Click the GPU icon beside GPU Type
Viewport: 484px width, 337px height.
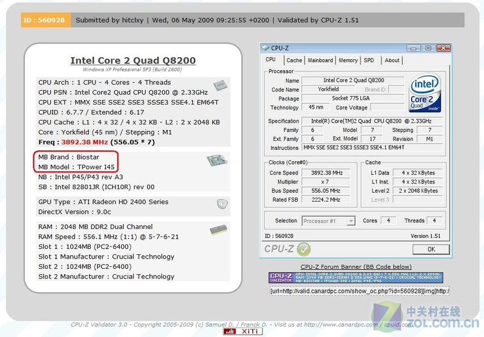coord(222,204)
